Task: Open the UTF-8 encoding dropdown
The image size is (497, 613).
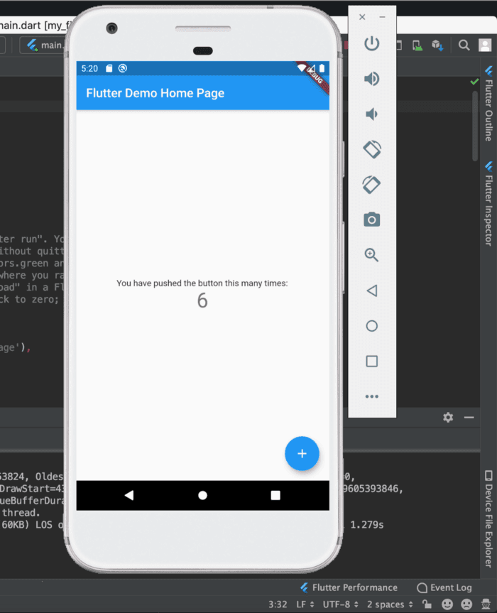Action: tap(341, 604)
